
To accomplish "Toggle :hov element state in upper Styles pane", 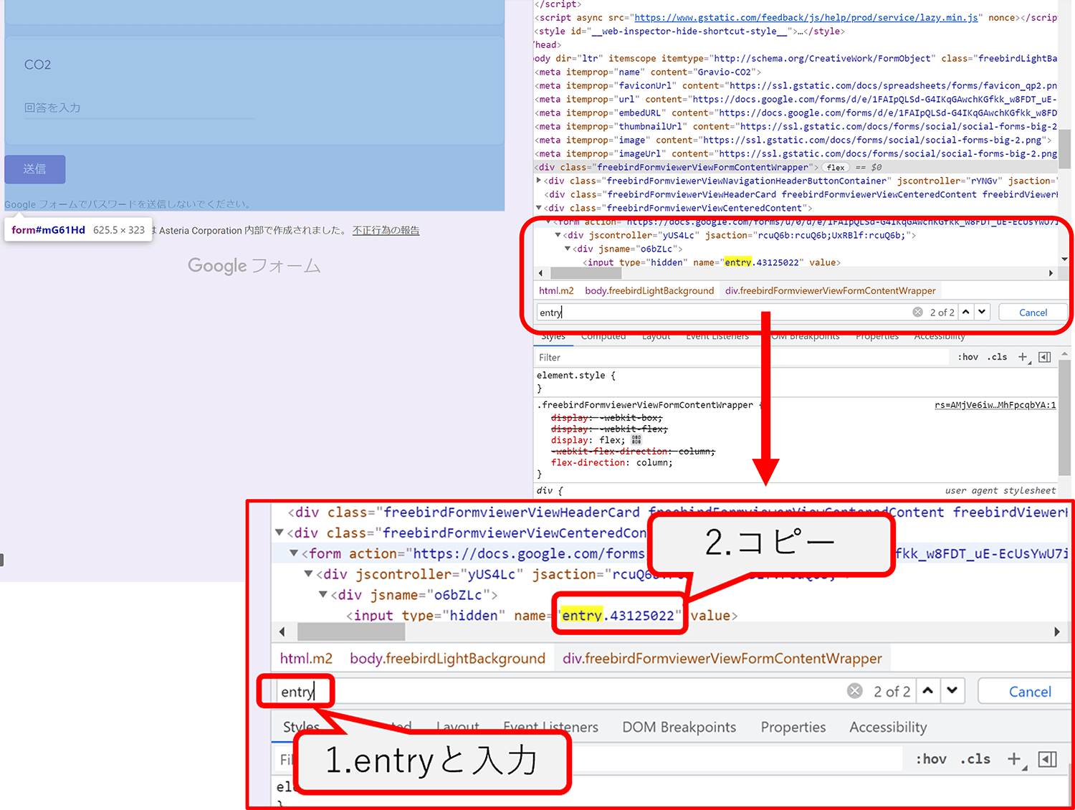I will pyautogui.click(x=968, y=357).
